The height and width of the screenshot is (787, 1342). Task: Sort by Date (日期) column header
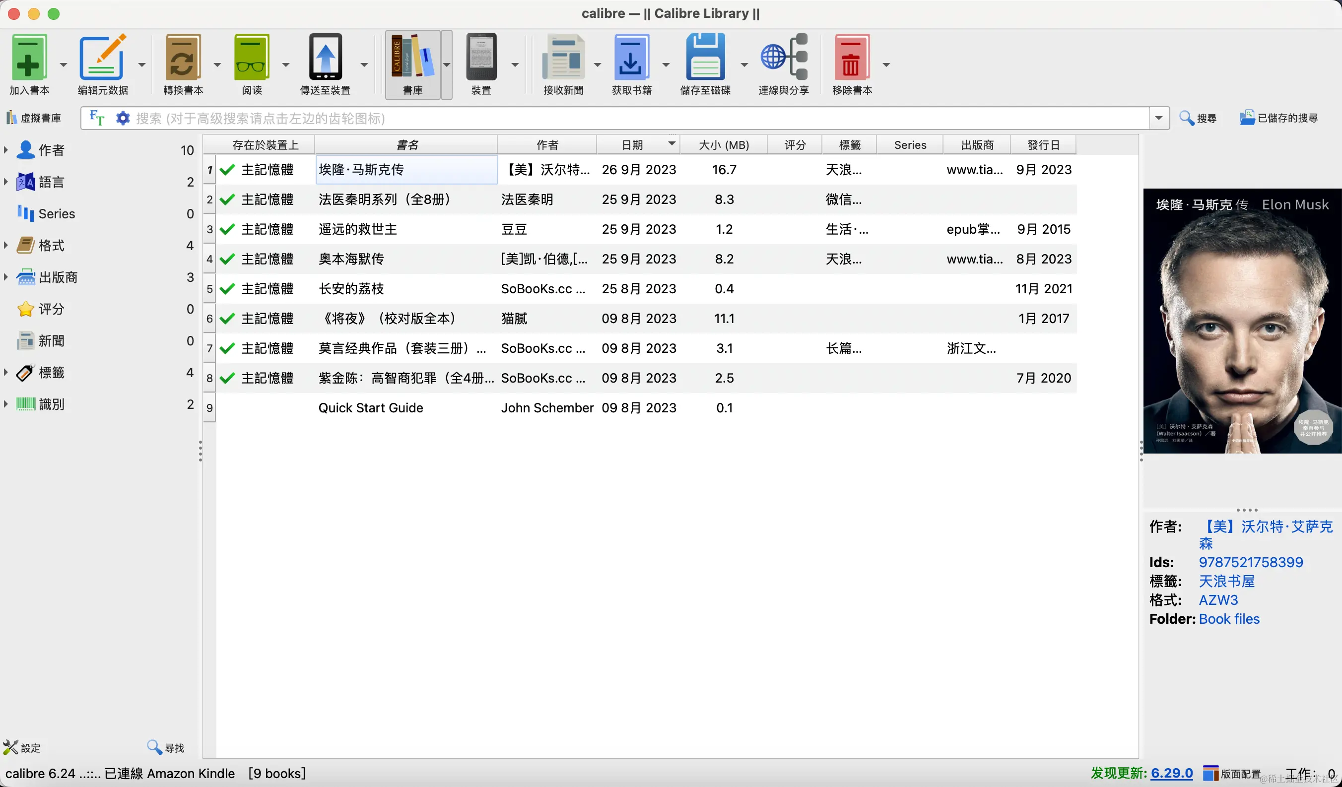(639, 145)
